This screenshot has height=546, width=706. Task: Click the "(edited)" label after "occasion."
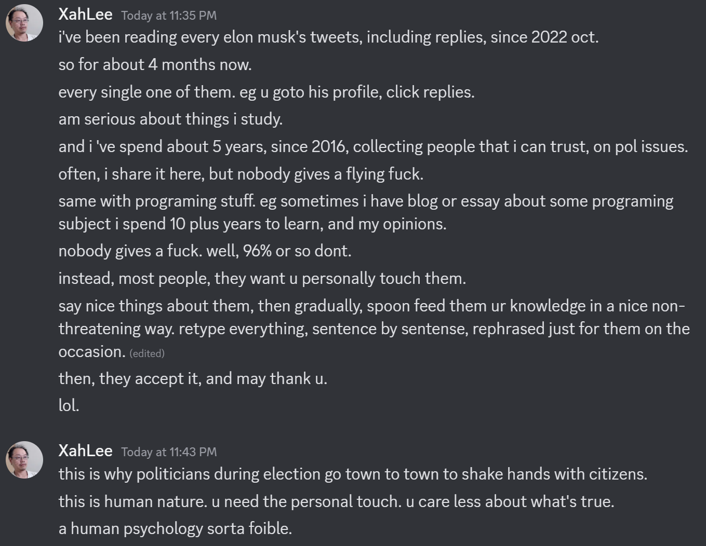147,353
